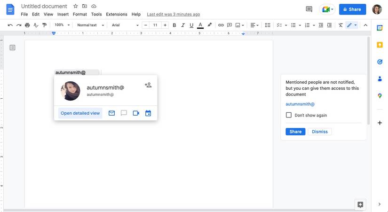Open Google Tasks in side panel
This screenshot has height=212, width=388.
380,62
